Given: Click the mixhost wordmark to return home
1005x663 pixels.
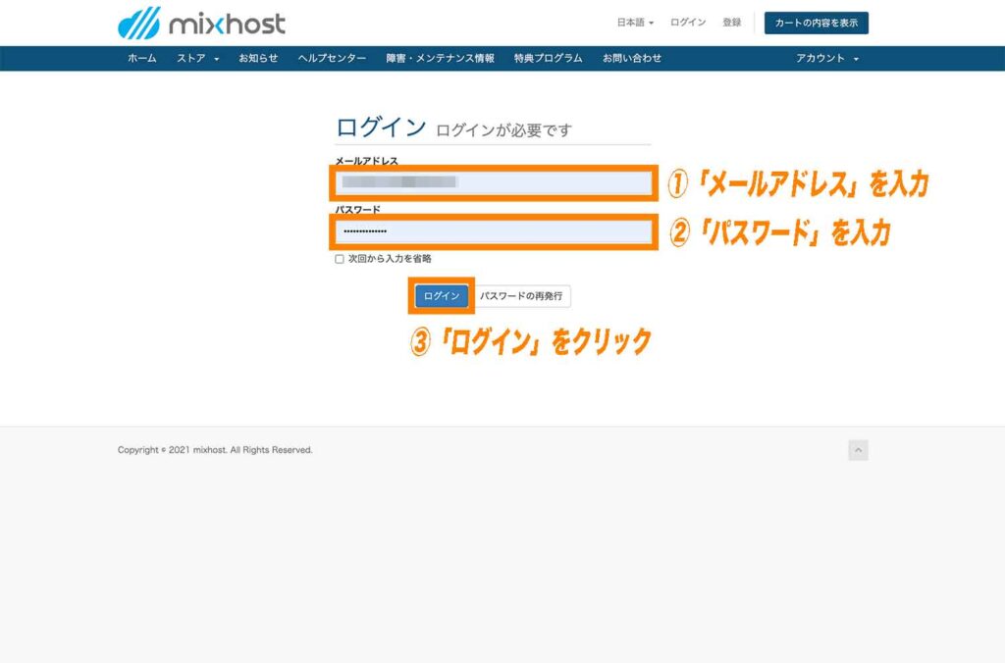Looking at the screenshot, I should [x=227, y=23].
